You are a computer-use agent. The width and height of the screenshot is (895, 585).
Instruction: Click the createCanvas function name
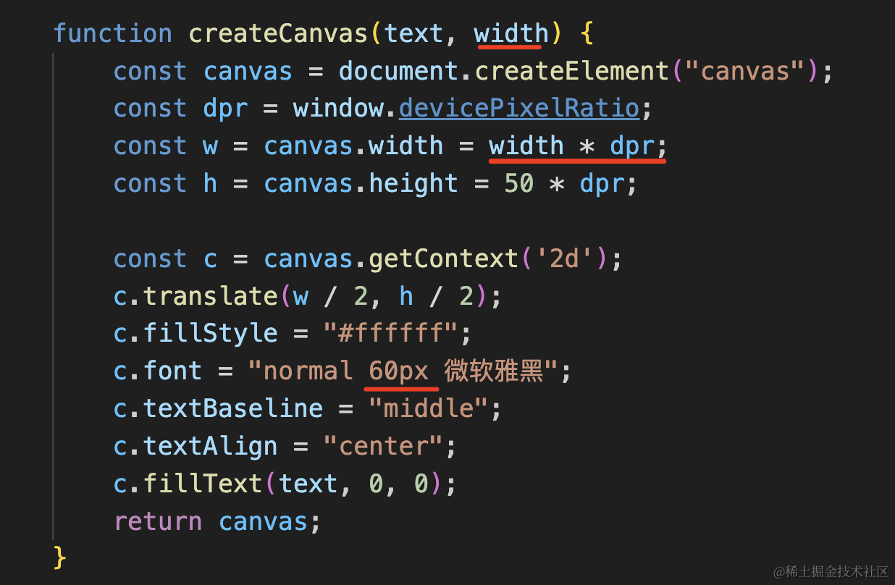(x=278, y=33)
